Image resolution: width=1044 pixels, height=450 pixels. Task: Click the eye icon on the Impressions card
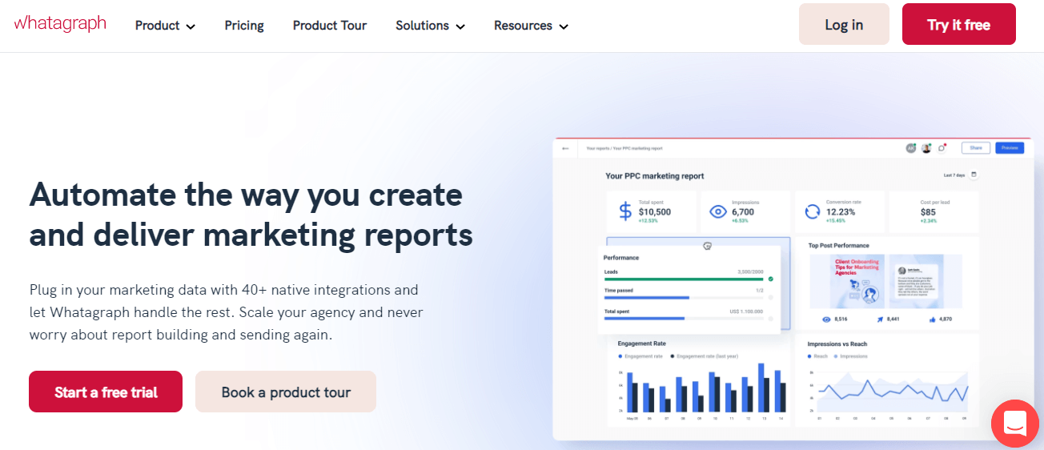click(x=718, y=212)
